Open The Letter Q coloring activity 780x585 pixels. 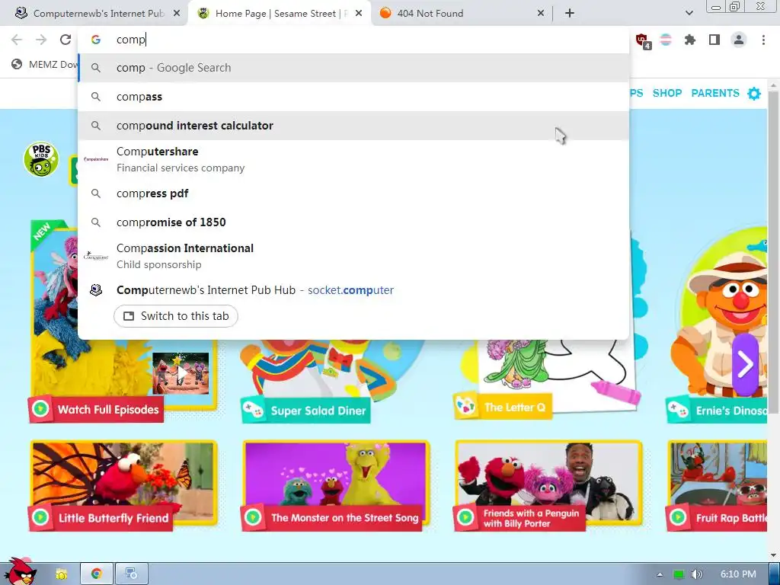[x=547, y=378]
